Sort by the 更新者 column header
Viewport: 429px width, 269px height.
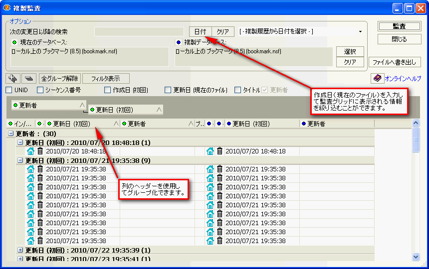click(x=155, y=124)
